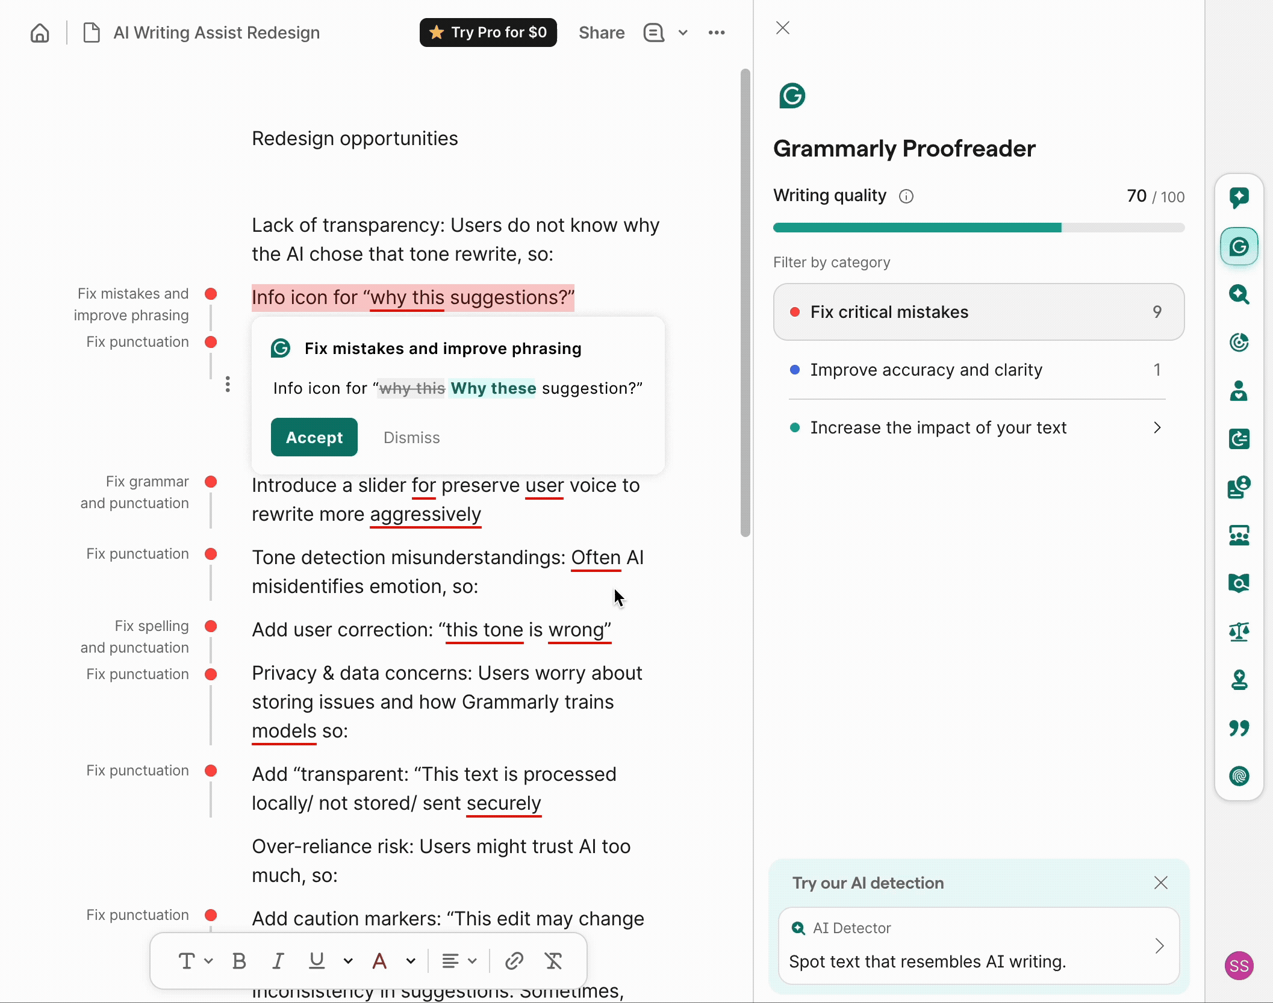Clear formatting with crossed T icon
Viewport: 1273px width, 1003px height.
(x=553, y=961)
